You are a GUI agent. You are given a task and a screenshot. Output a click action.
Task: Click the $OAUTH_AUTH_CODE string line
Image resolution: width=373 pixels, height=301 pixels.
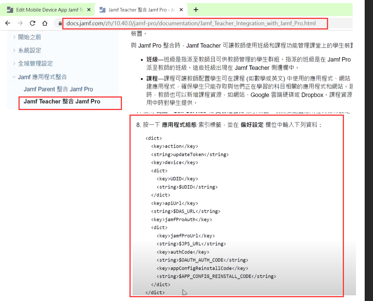point(202,260)
